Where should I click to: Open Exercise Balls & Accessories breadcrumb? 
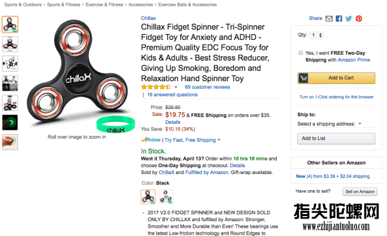tap(188, 5)
